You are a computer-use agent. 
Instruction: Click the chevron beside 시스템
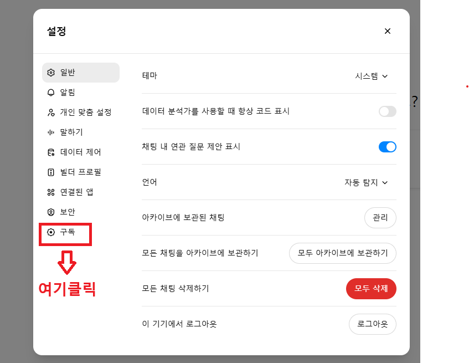(x=385, y=76)
